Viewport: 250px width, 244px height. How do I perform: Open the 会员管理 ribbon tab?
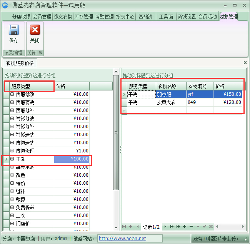(42, 17)
